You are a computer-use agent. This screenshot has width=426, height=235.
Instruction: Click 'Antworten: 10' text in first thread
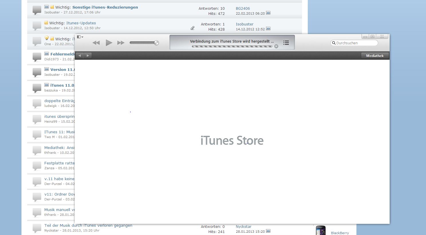click(212, 9)
